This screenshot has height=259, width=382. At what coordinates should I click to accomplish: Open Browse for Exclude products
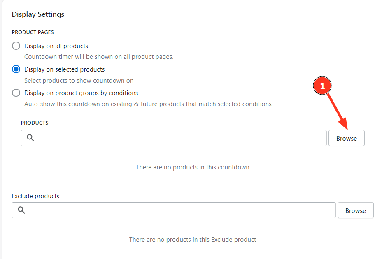[355, 210]
